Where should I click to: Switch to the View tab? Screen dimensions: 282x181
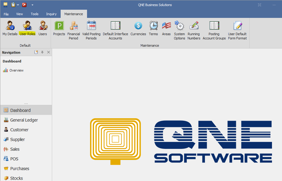tap(19, 14)
